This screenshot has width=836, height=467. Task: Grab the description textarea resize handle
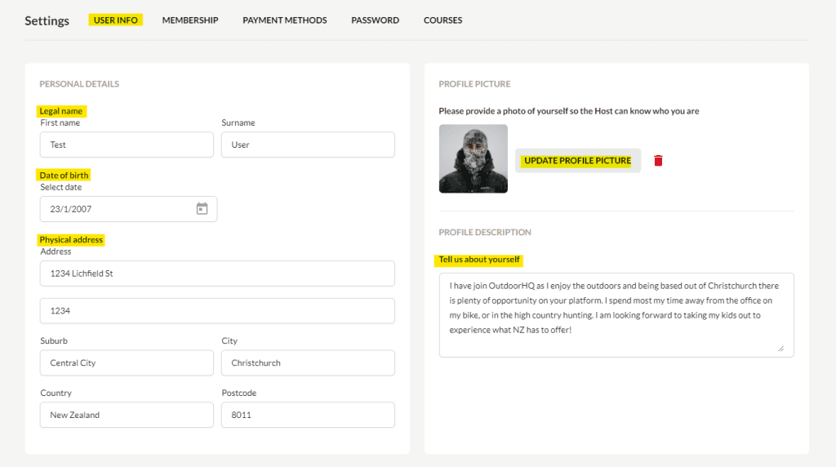[x=780, y=349]
